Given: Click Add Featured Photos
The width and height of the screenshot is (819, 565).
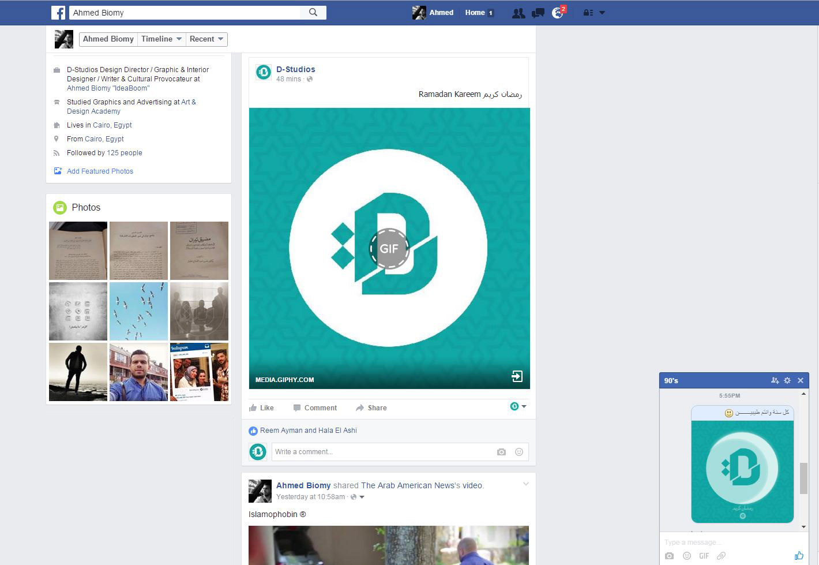Looking at the screenshot, I should (100, 171).
